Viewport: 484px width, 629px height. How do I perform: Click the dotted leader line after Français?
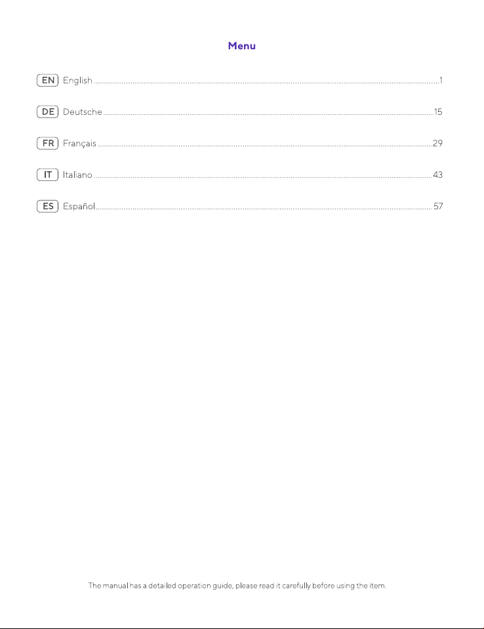pos(265,146)
